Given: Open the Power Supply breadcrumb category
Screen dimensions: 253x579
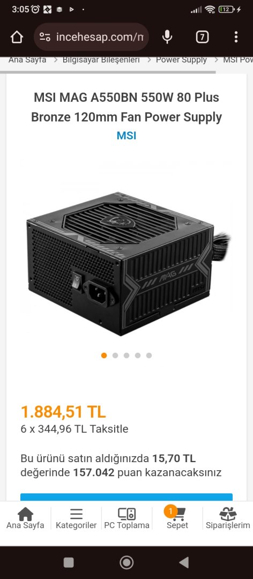Looking at the screenshot, I should tap(181, 60).
